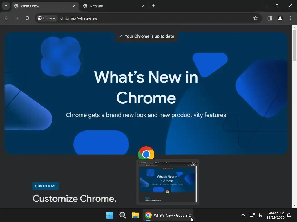
Task: Switch to the What's New tab
Action: pos(45,6)
